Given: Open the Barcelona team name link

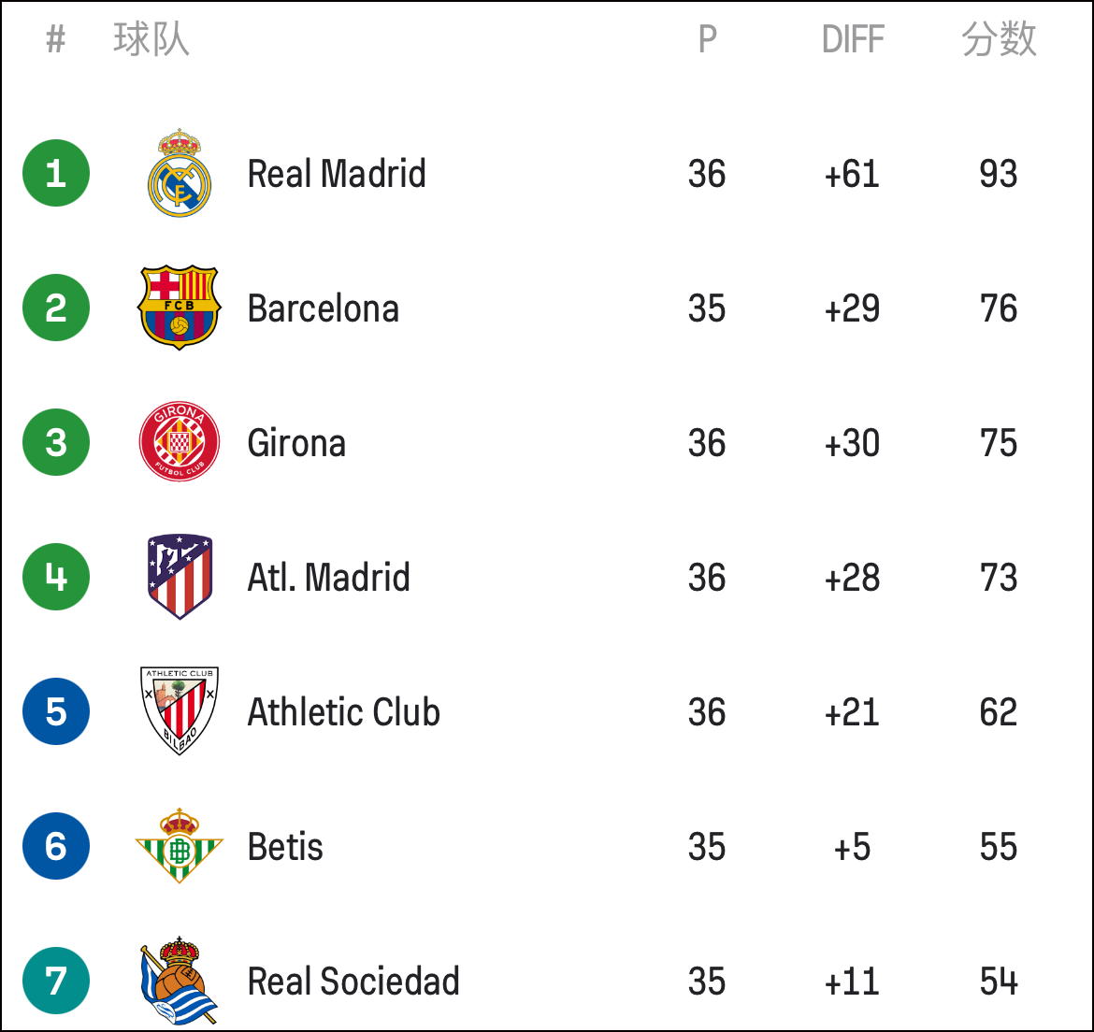Looking at the screenshot, I should point(323,308).
